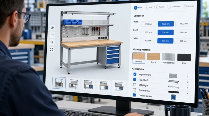Click the Depth label

136,30
